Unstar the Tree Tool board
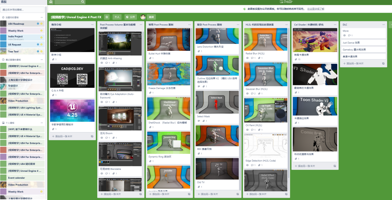Image resolution: width=392 pixels, height=200 pixels. 41,51
